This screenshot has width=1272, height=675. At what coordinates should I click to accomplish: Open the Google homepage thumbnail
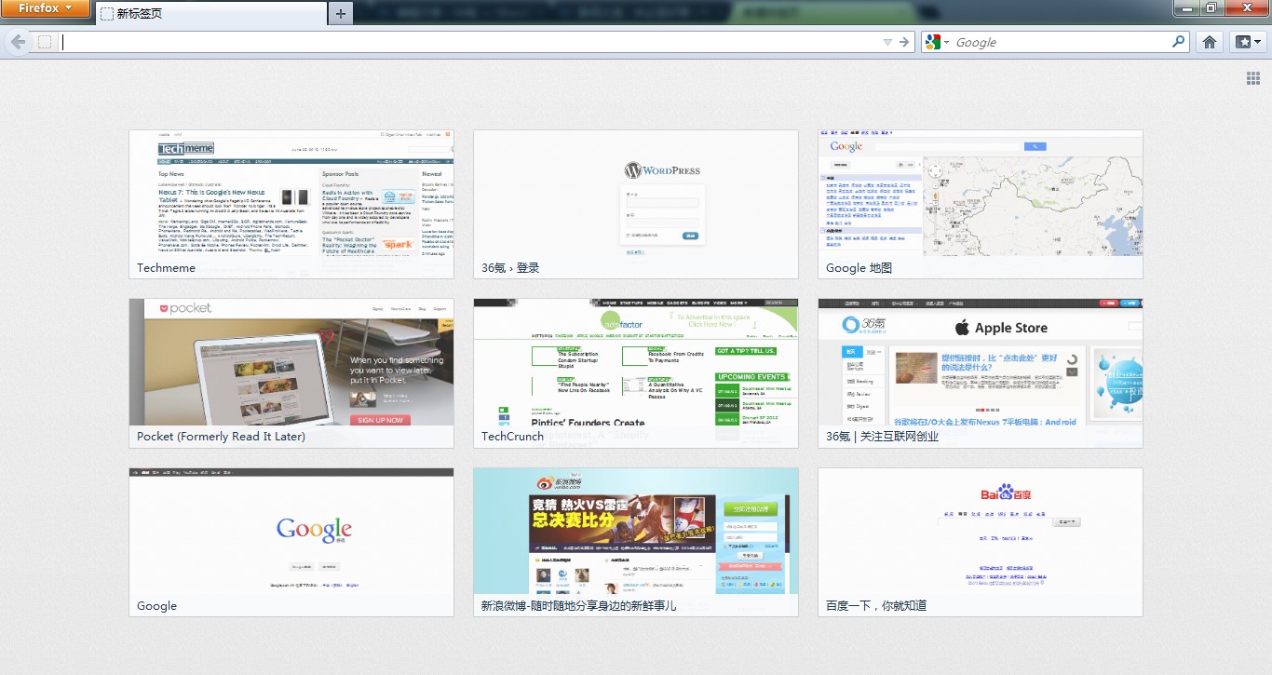tap(291, 542)
